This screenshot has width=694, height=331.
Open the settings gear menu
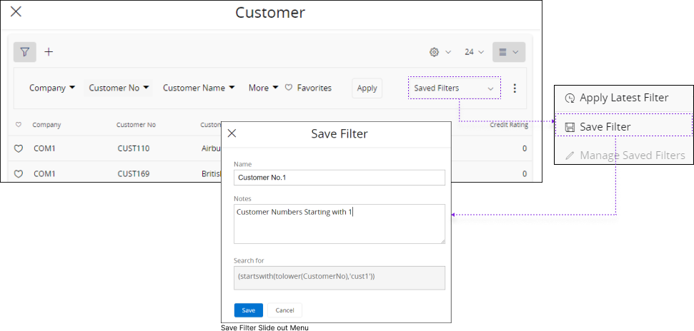point(440,52)
